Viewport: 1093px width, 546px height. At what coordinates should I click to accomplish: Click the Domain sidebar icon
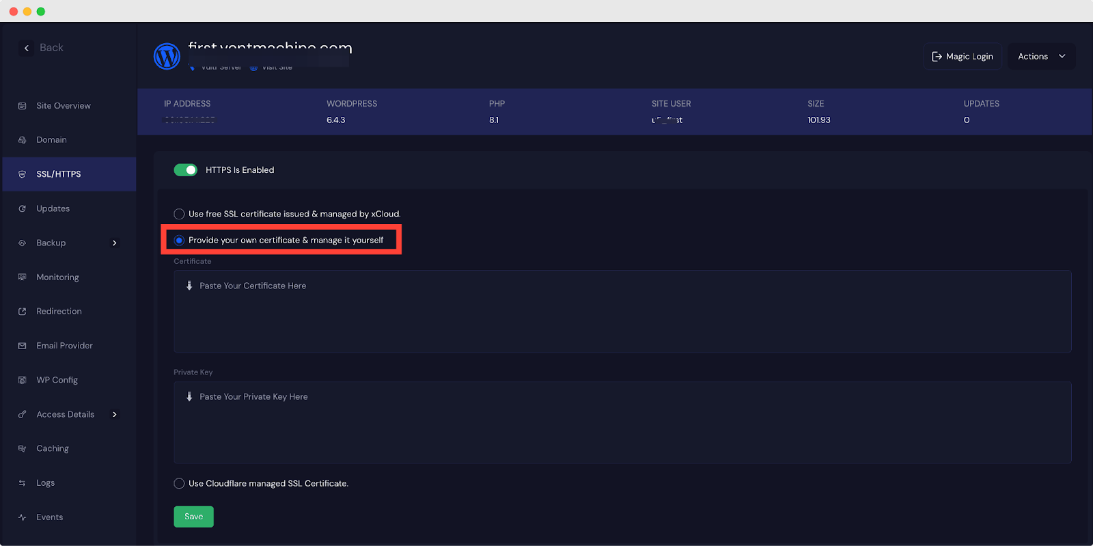click(22, 140)
